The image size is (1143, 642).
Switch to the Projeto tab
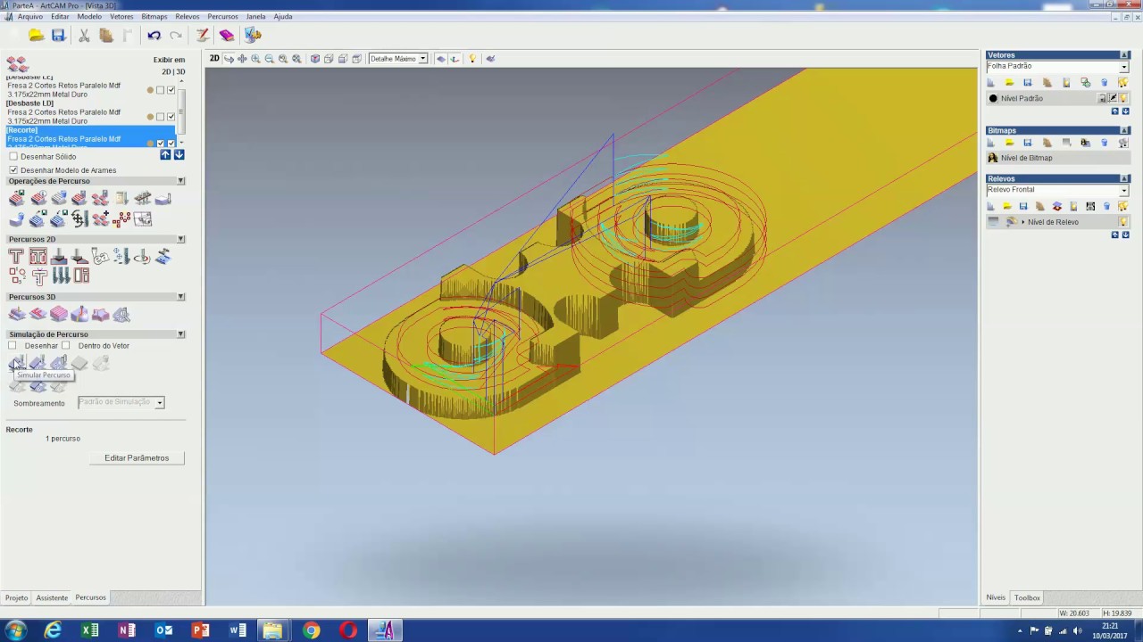(16, 598)
